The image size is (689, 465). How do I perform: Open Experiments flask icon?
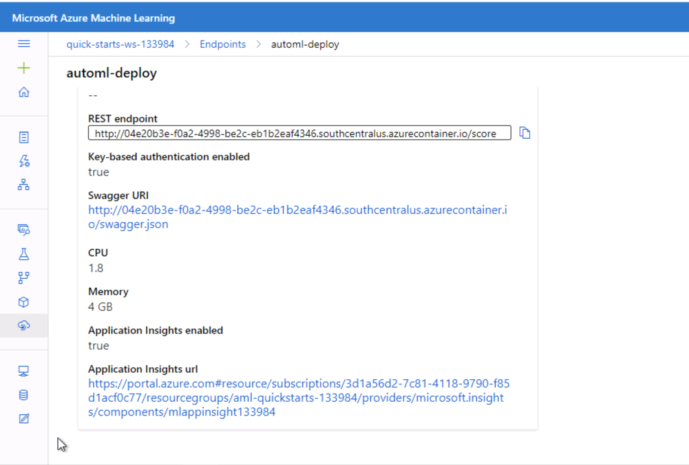click(24, 254)
